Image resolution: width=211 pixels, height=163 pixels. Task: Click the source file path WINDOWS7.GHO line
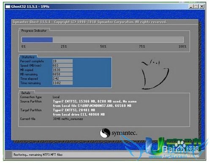tap(92, 106)
